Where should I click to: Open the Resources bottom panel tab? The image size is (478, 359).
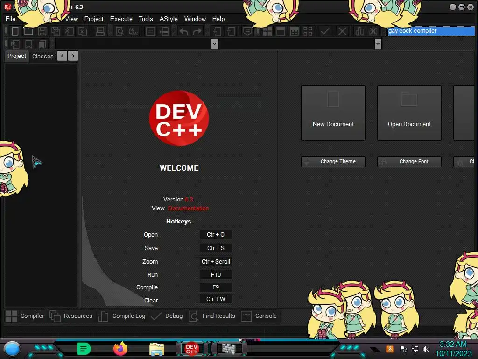[x=71, y=316]
